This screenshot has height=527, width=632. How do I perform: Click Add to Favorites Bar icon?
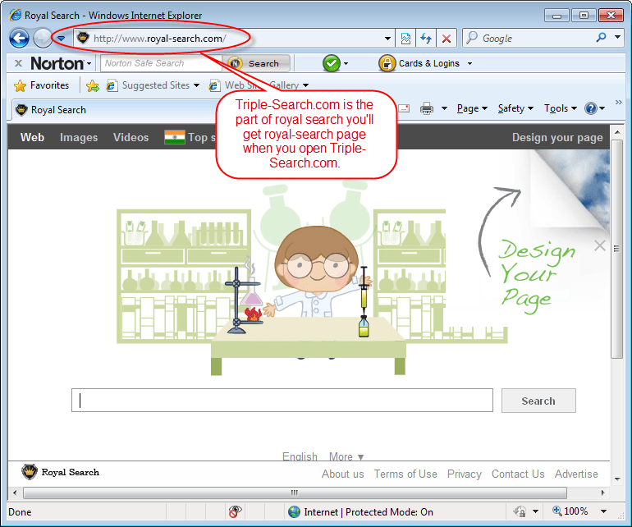92,85
